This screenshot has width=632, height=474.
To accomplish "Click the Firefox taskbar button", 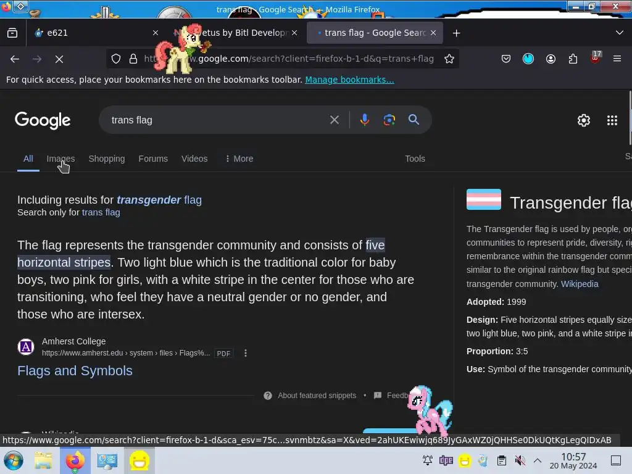I will 75,460.
